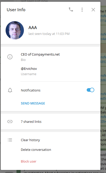106x173 pixels.
Task: Click the last seen status text
Action: tap(49, 34)
